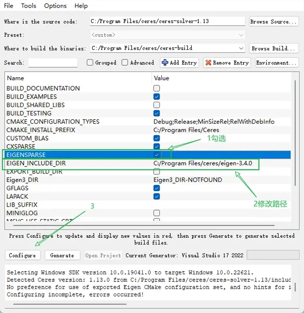
Task: Select the Eigen3_DIR name entry
Action: point(22,180)
